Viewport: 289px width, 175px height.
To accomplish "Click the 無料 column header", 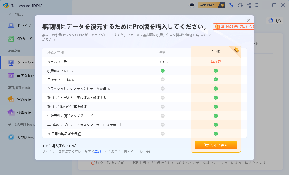I will tap(163, 53).
